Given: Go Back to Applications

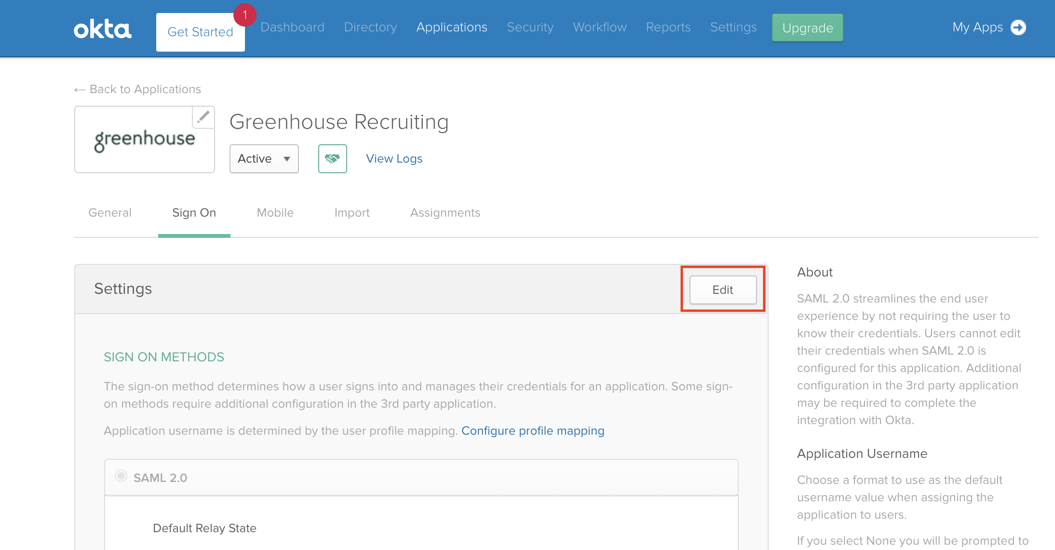Looking at the screenshot, I should tap(138, 89).
